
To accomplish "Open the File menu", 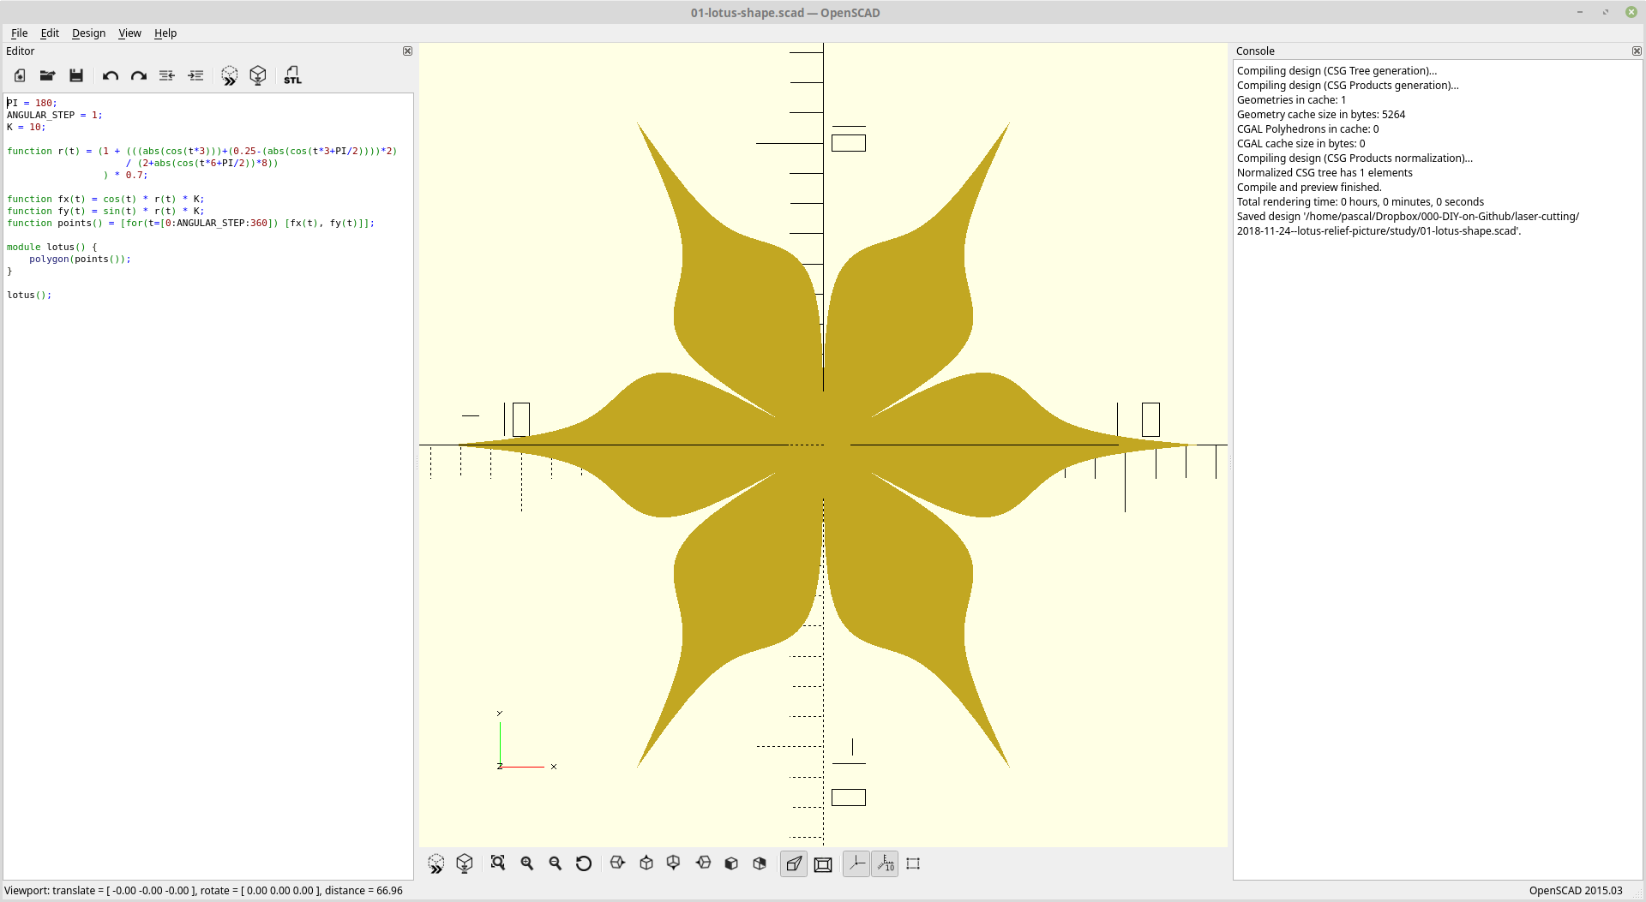I will (x=19, y=33).
